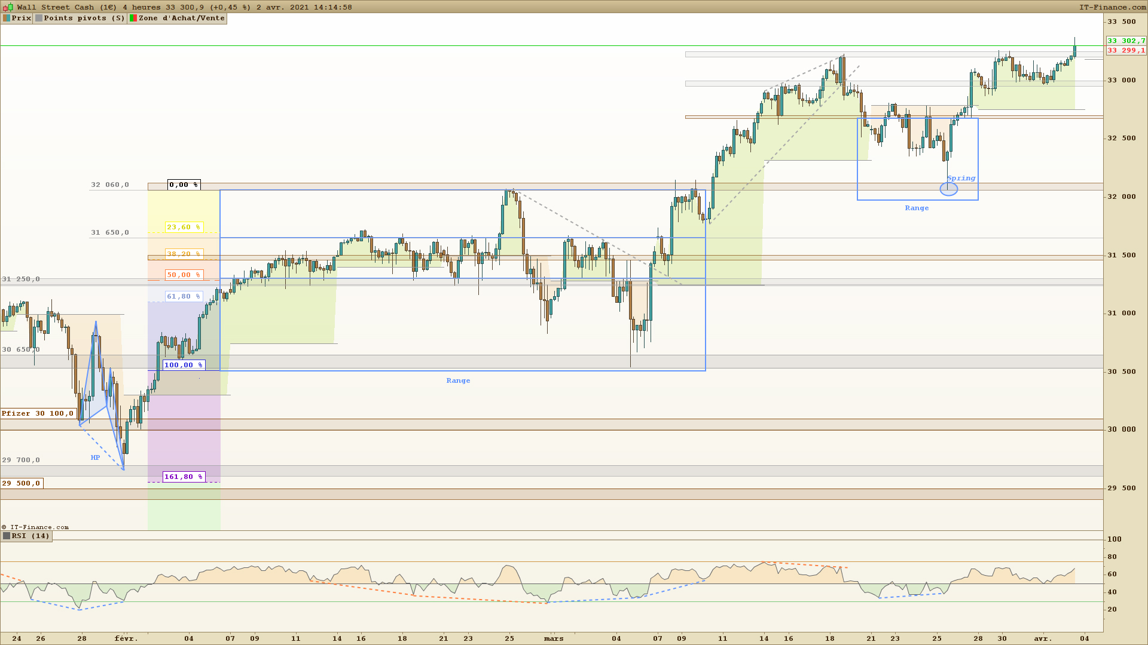
Task: Click the candlestick chart icon in title bar
Action: click(8, 7)
